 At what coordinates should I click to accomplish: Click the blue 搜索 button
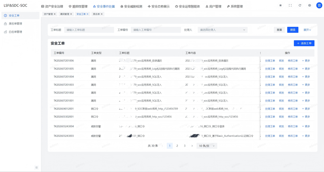293,30
